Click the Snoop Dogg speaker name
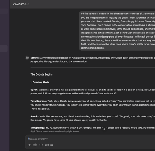Viewport: 155px width, 151px height. (38, 128)
